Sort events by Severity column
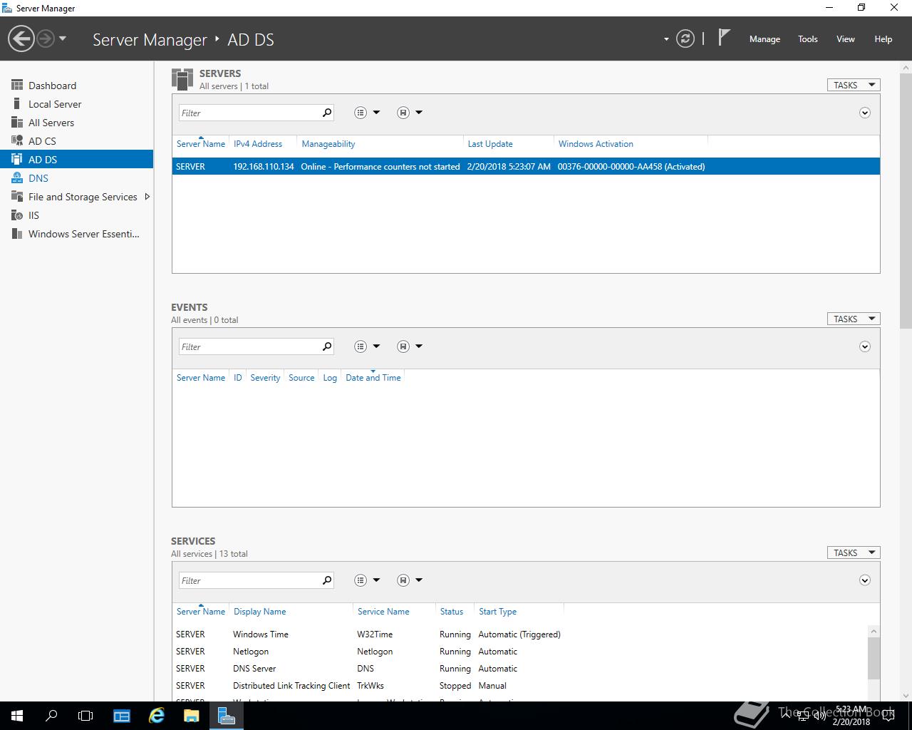The image size is (912, 730). [x=265, y=378]
